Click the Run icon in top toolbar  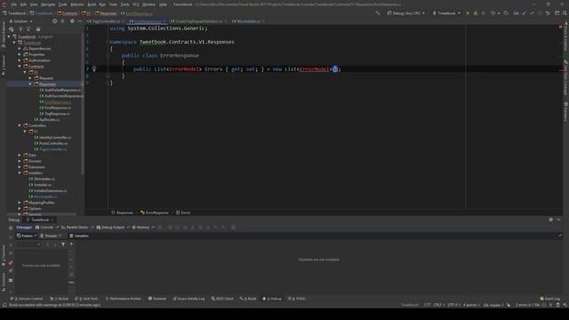tap(468, 13)
